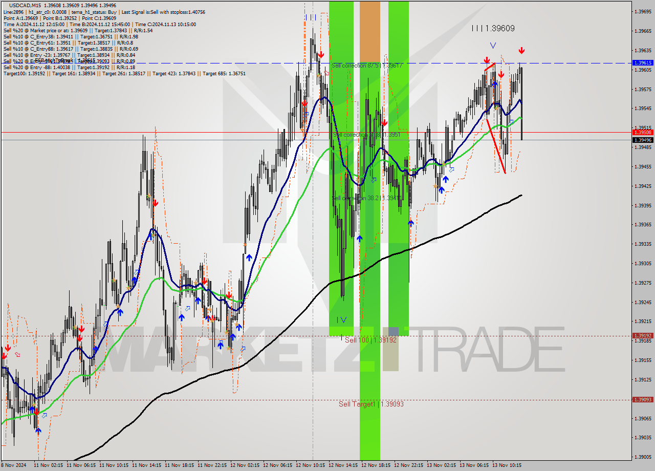
Task: Select the '11 Nov 22:15' time label
Action: click(212, 465)
